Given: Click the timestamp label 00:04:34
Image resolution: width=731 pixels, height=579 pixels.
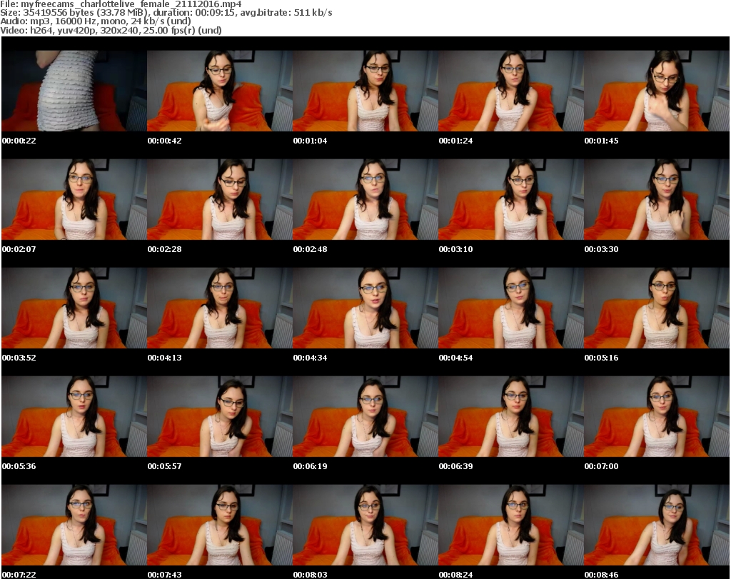Looking at the screenshot, I should click(x=310, y=358).
